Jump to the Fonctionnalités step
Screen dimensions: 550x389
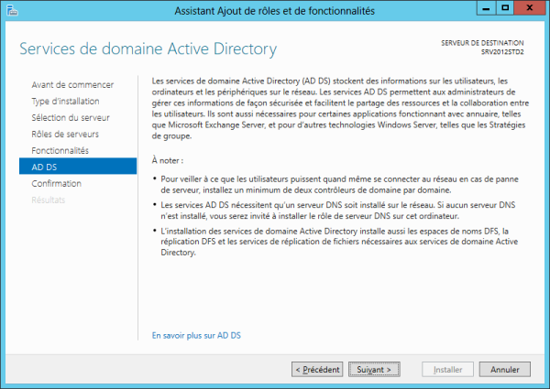(60, 150)
